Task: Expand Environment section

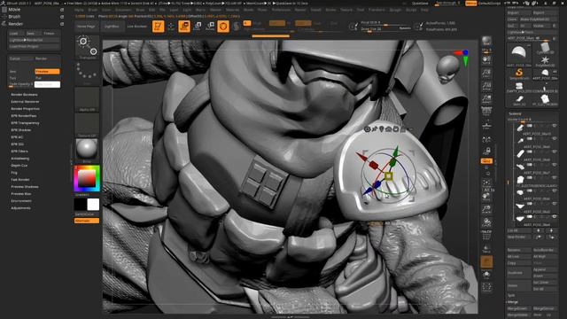Action: (21, 201)
